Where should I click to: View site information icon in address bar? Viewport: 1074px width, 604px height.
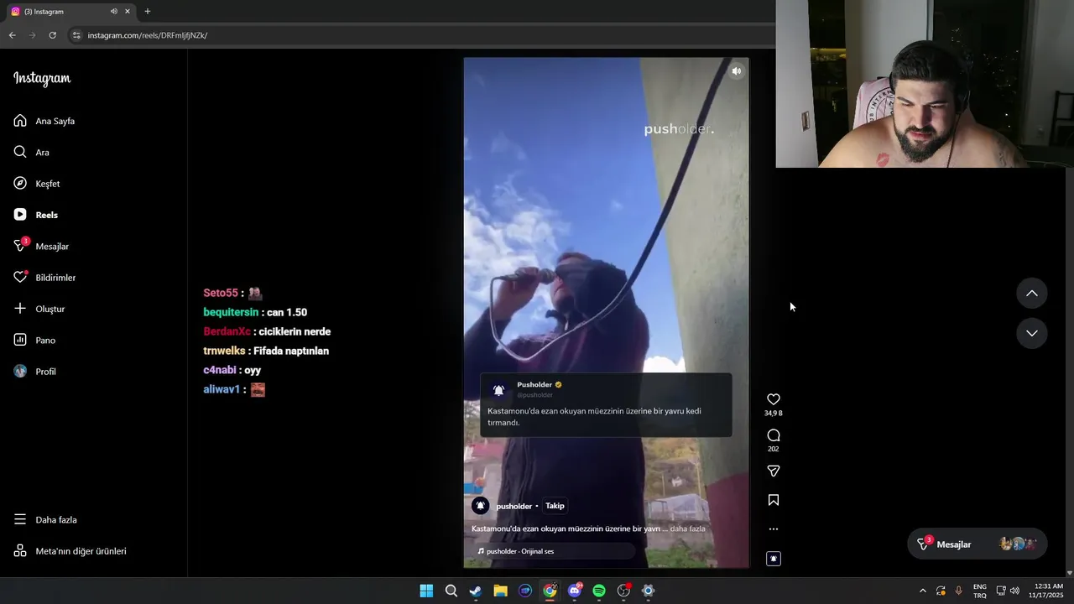76,35
